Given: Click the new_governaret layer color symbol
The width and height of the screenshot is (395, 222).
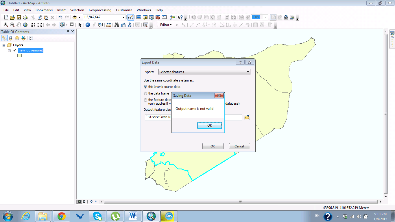Looking at the screenshot, I should tap(19, 56).
